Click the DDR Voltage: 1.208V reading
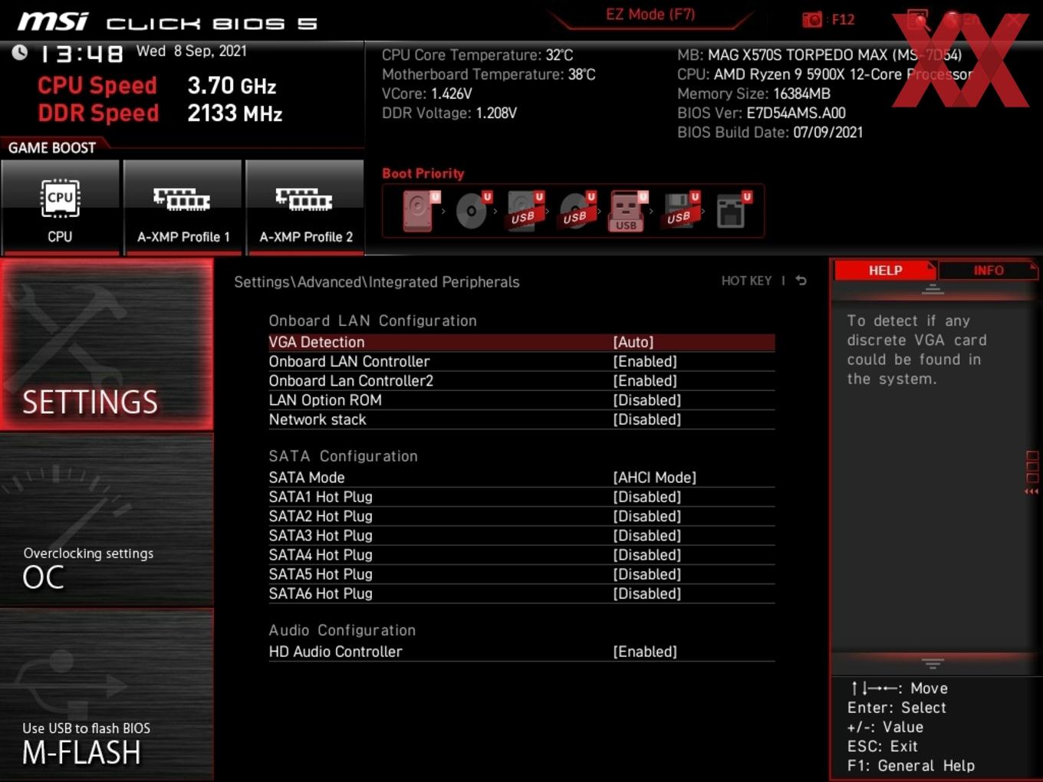Image resolution: width=1043 pixels, height=782 pixels. point(449,113)
